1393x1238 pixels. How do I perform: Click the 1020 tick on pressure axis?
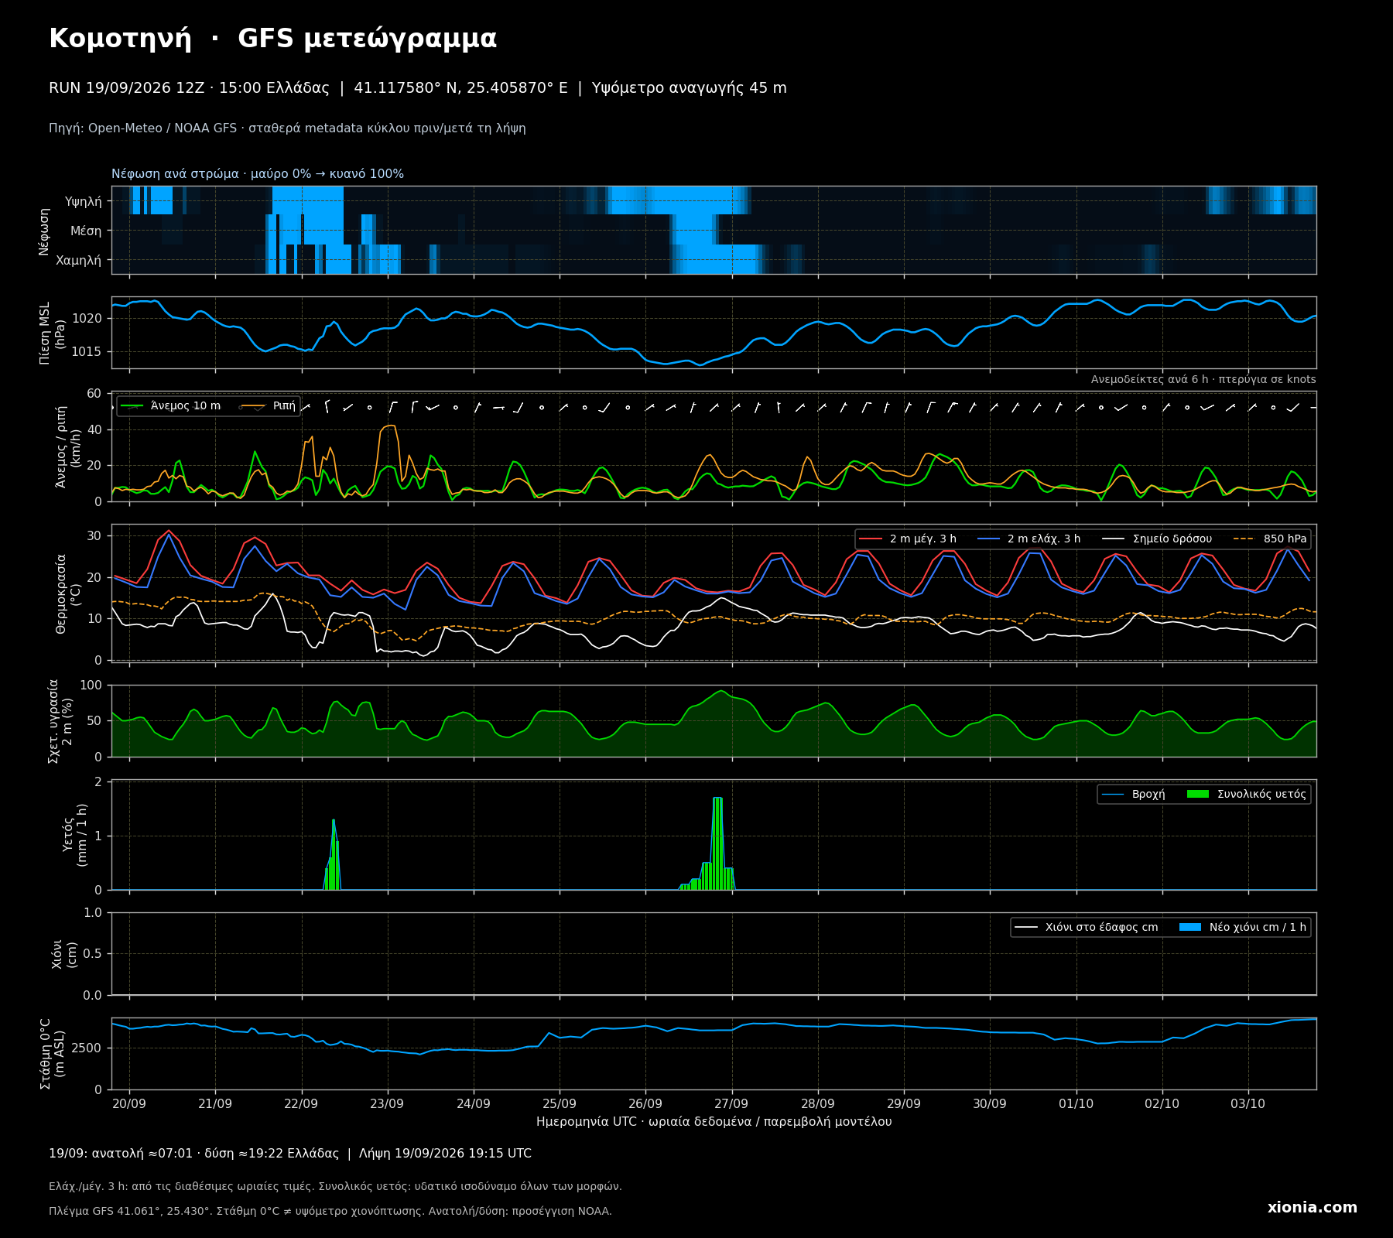tap(87, 318)
